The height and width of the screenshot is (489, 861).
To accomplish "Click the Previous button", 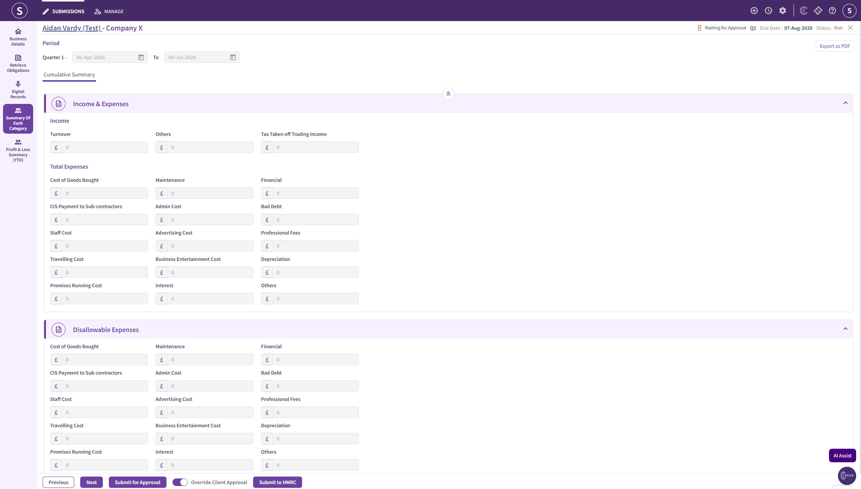I will click(x=58, y=482).
